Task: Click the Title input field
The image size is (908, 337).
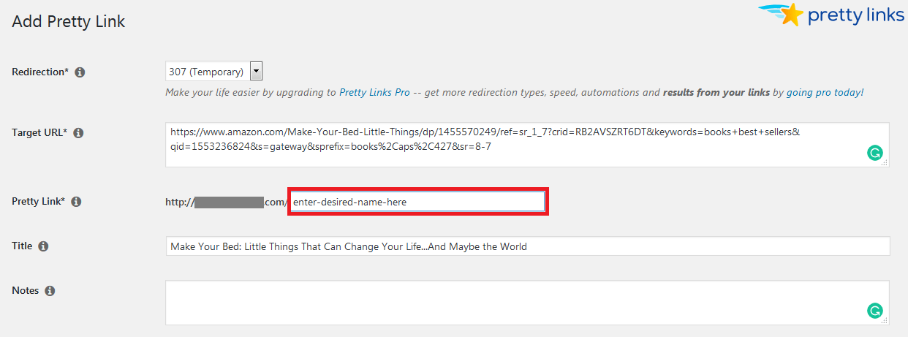Action: (x=527, y=246)
